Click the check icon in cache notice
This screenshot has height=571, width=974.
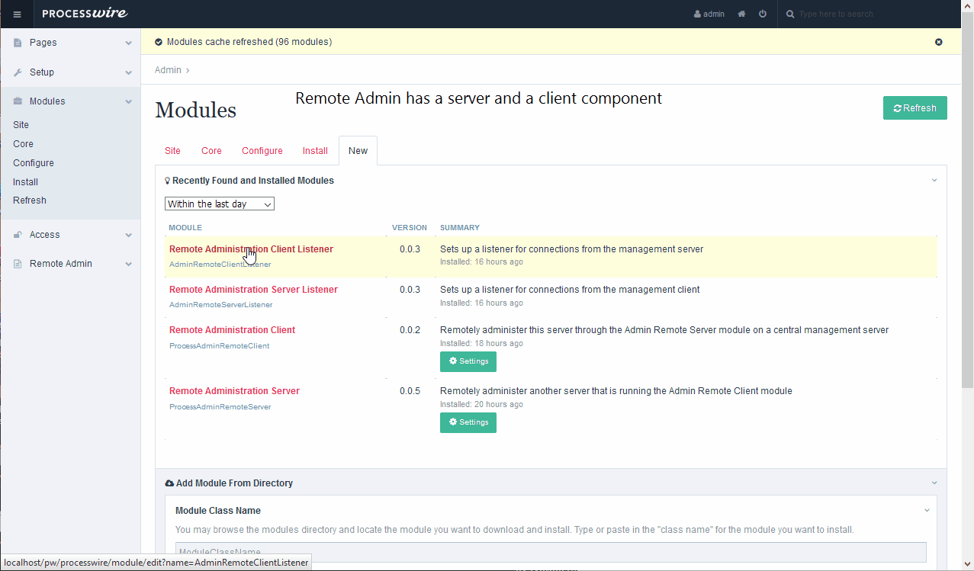pos(159,42)
